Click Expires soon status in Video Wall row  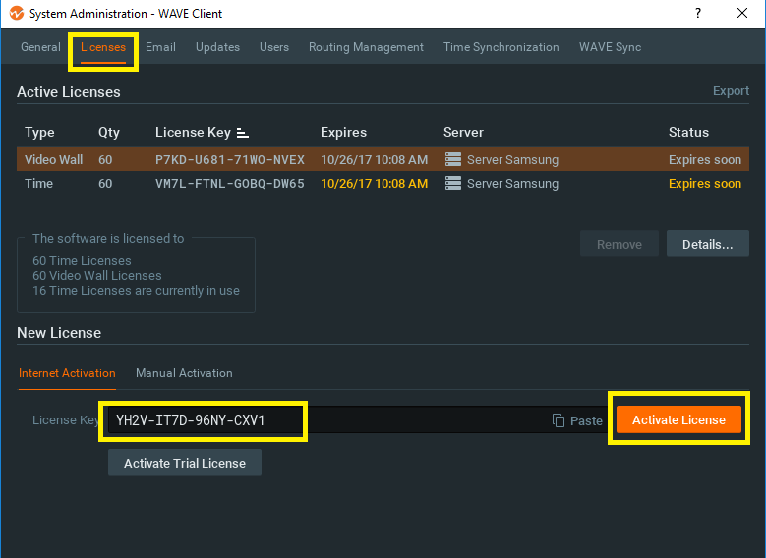705,160
